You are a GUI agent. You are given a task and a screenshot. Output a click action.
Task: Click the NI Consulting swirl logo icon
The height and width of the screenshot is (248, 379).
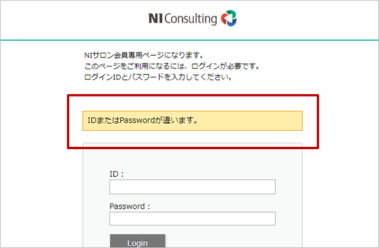pos(229,18)
